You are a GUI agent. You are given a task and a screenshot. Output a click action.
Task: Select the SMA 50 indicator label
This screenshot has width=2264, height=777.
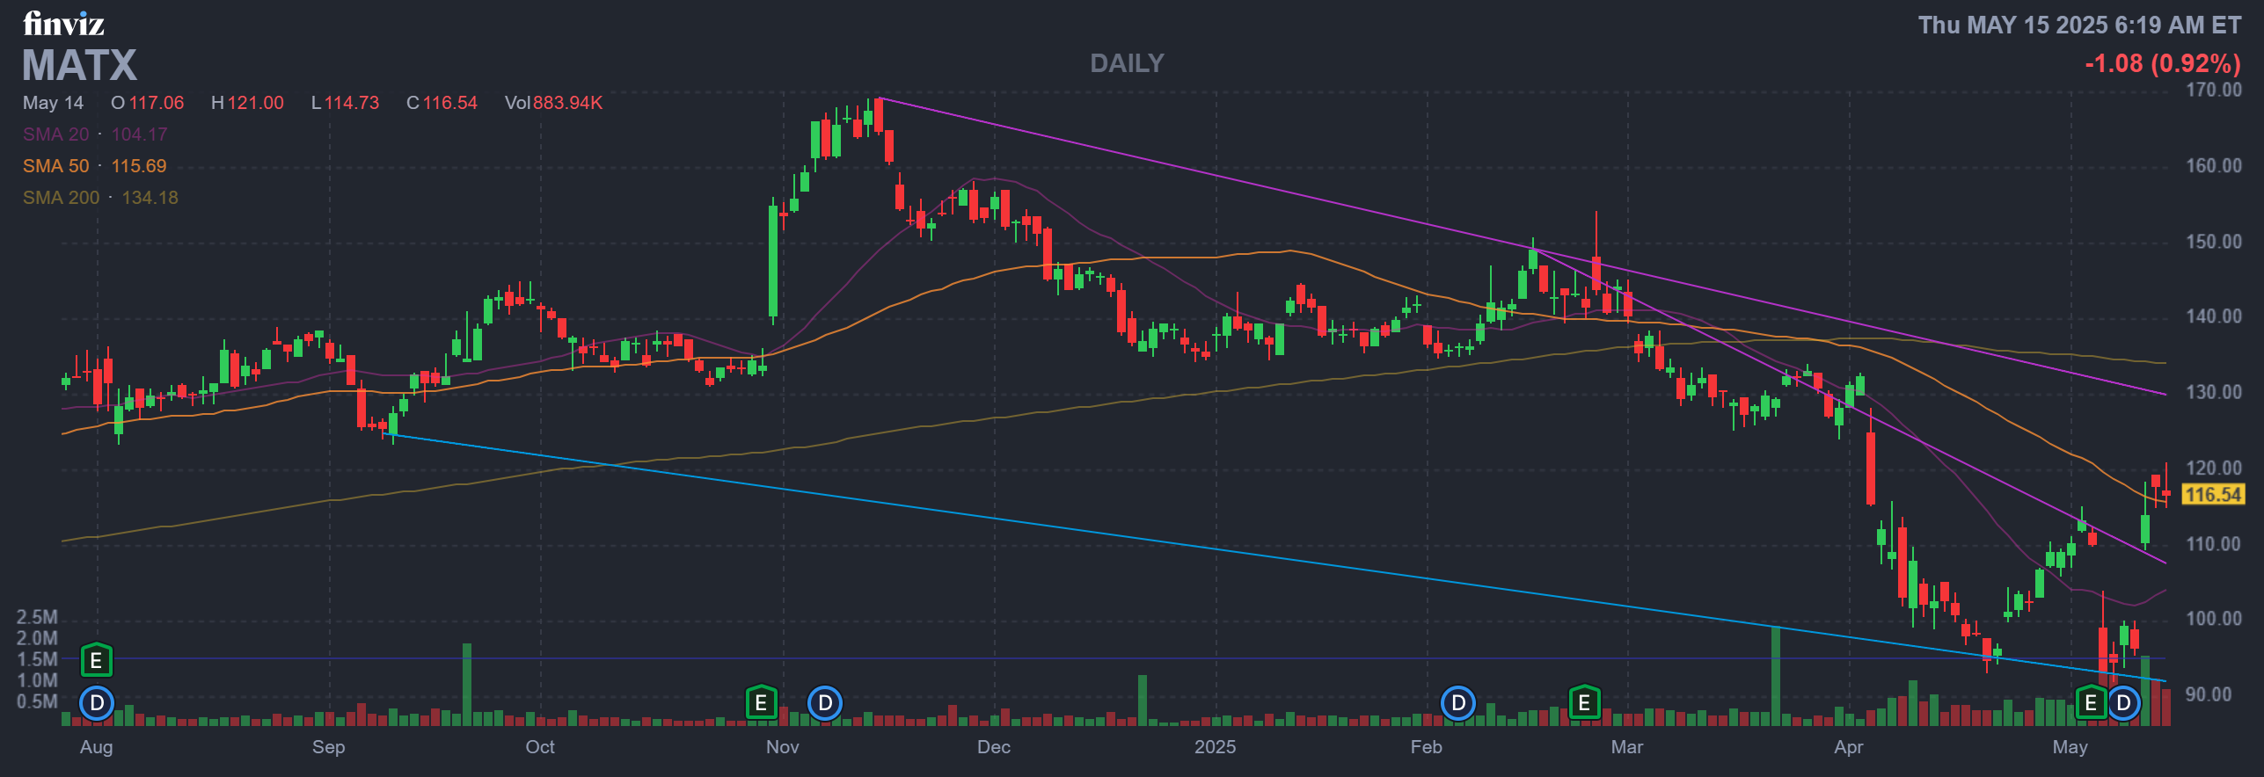(x=56, y=166)
